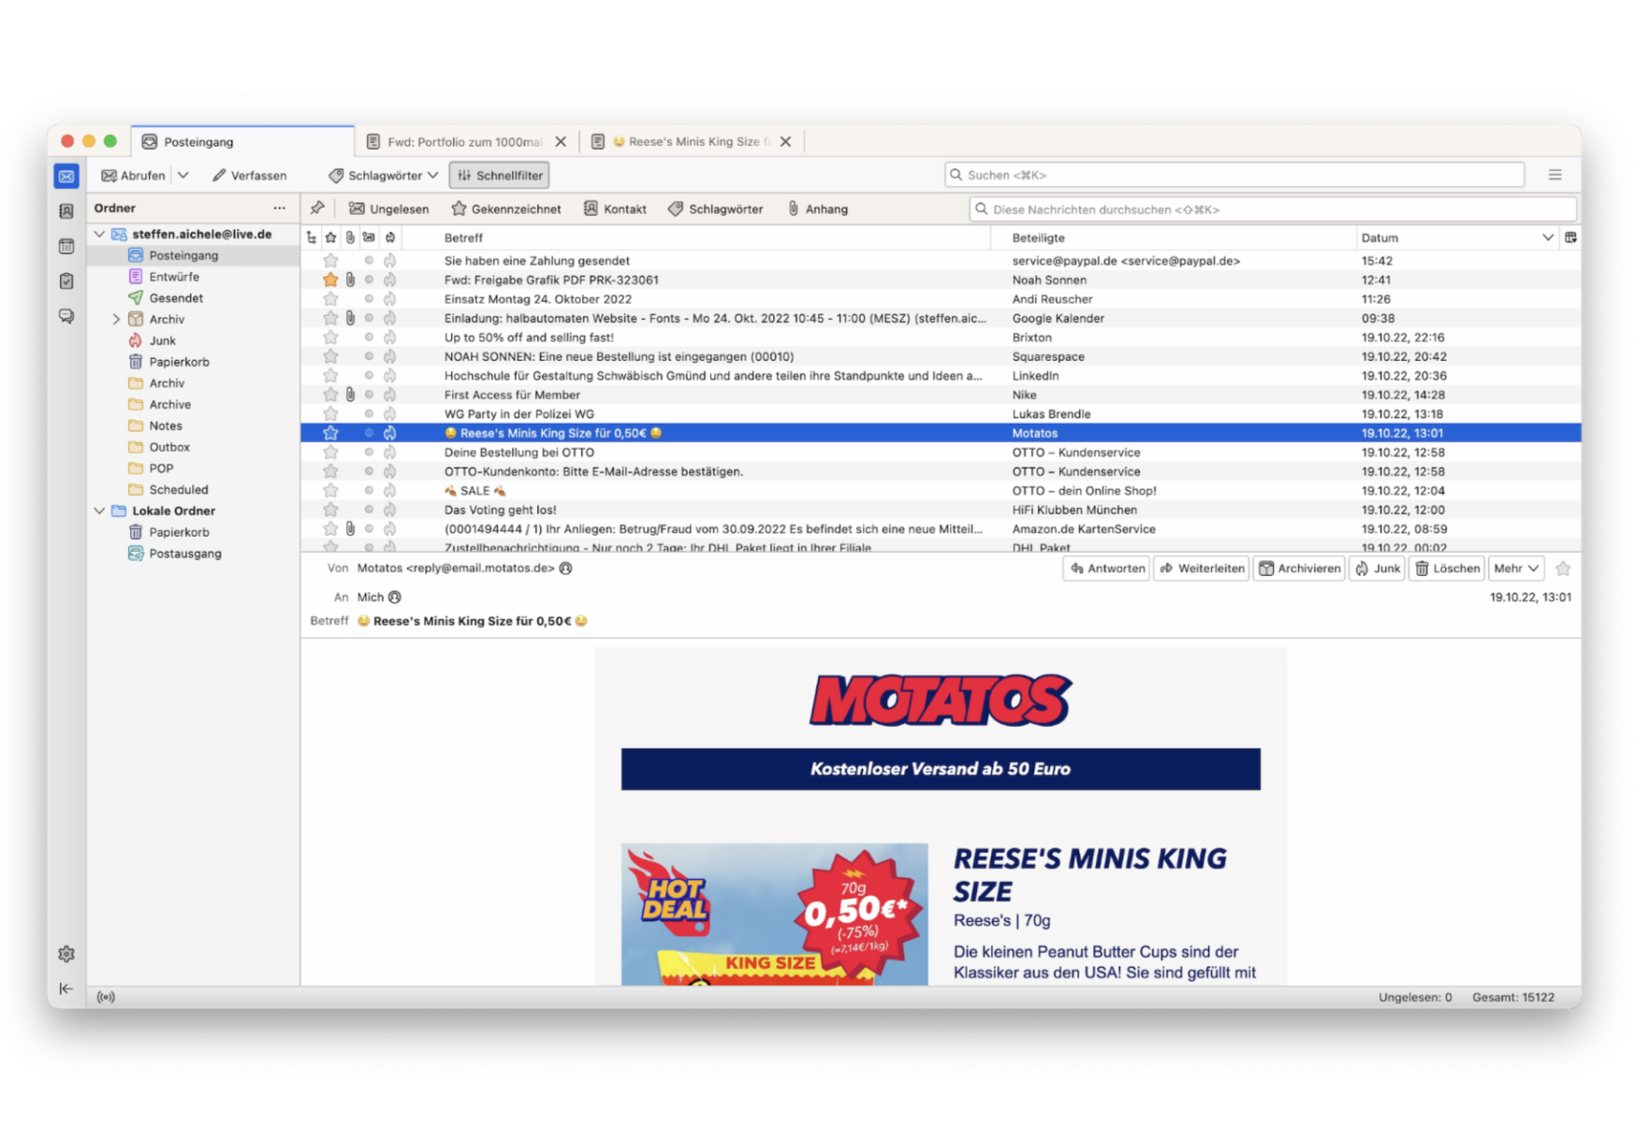Click the online status icon in status bar
1634x1126 pixels.
(x=106, y=997)
